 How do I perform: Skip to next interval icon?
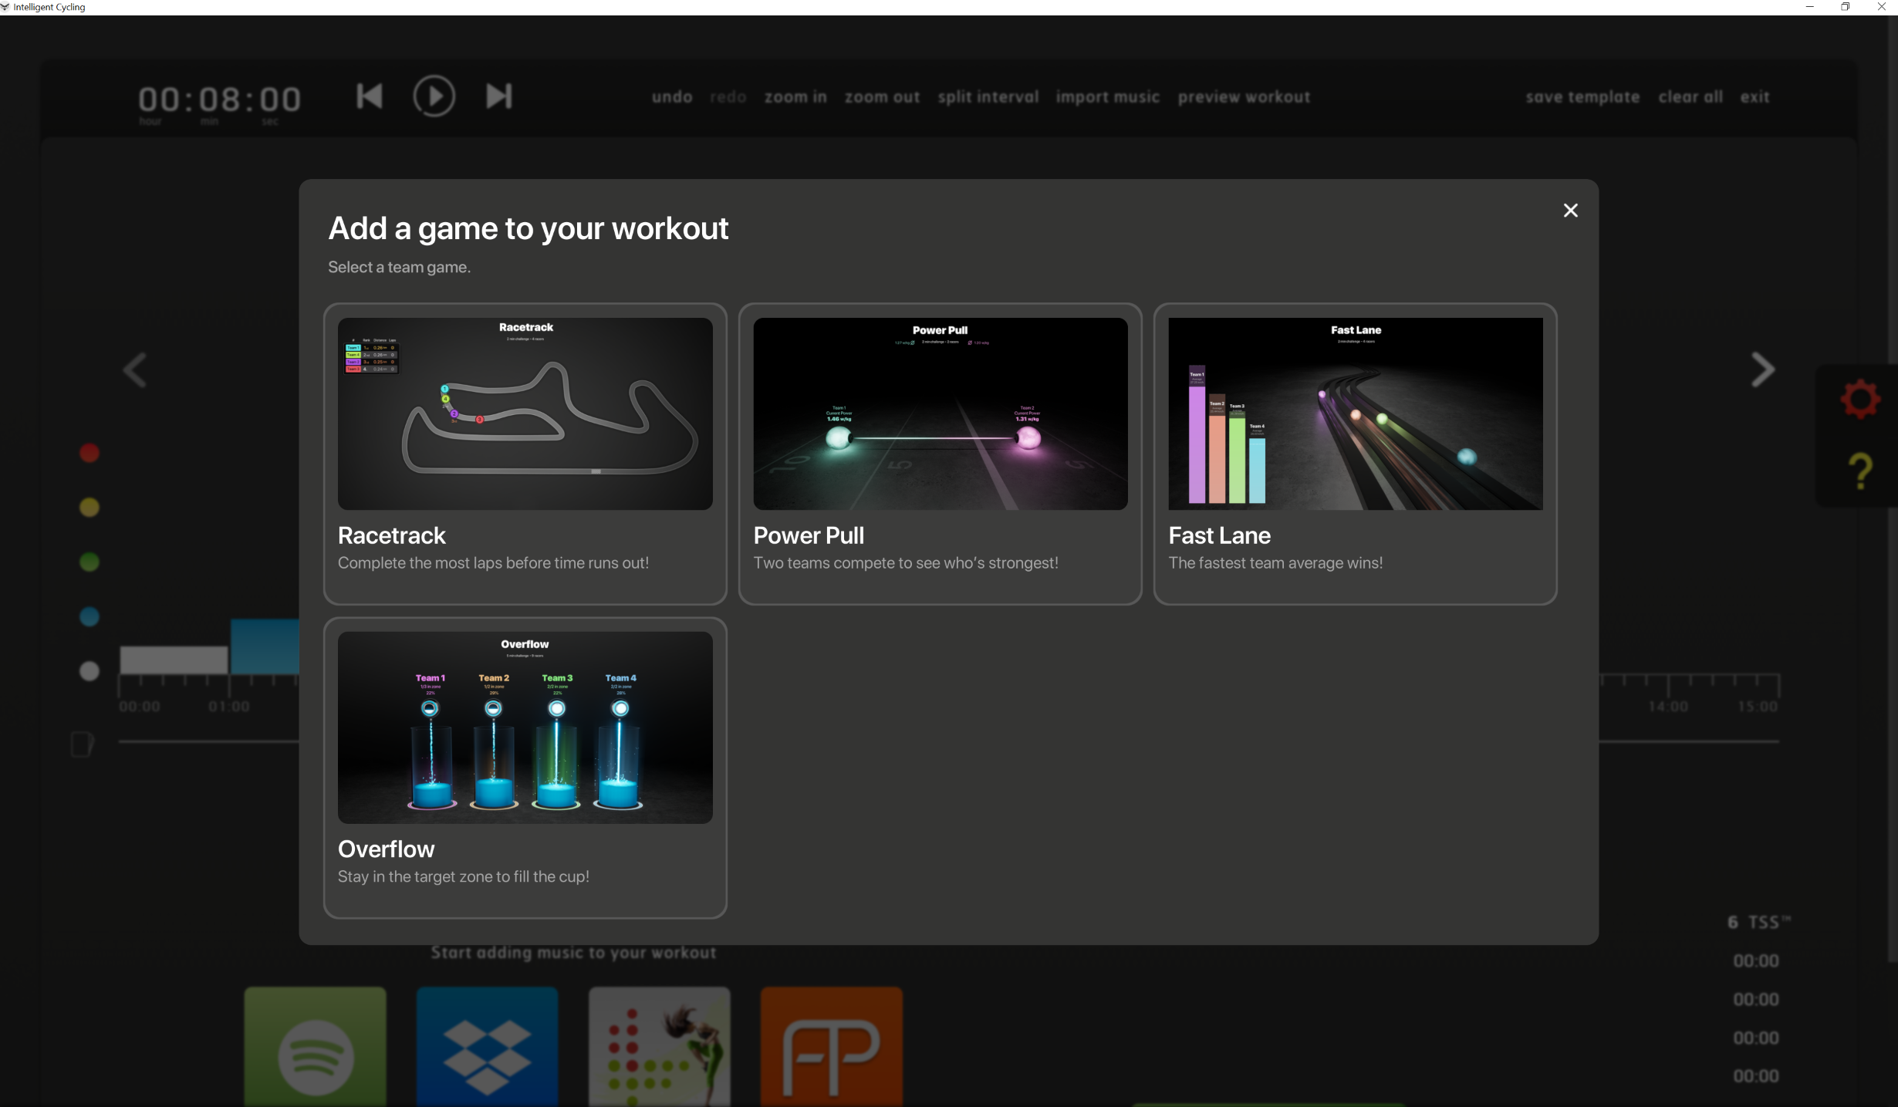[x=498, y=96]
